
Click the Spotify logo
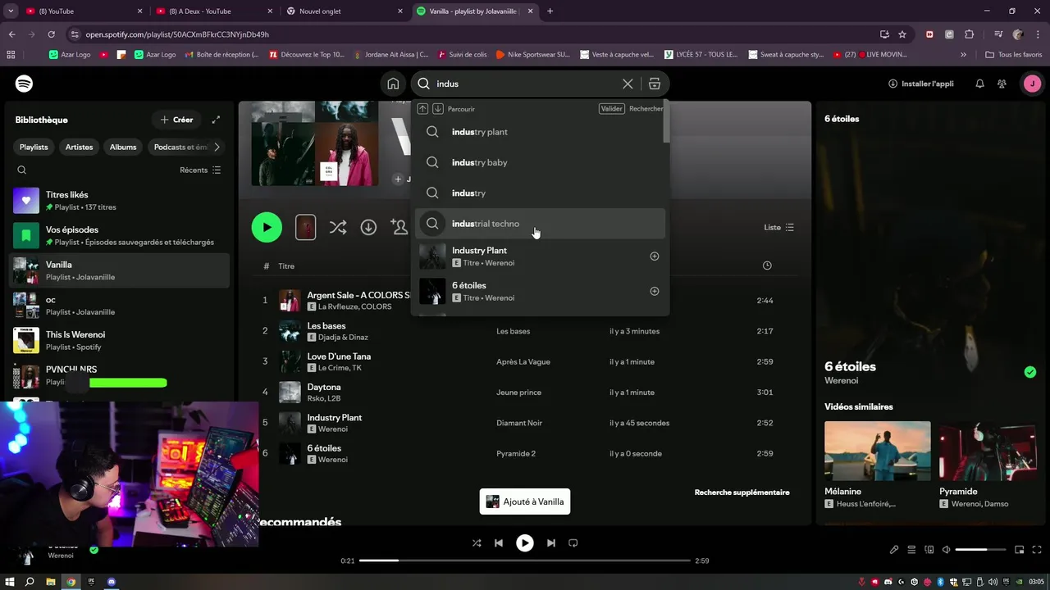click(25, 84)
